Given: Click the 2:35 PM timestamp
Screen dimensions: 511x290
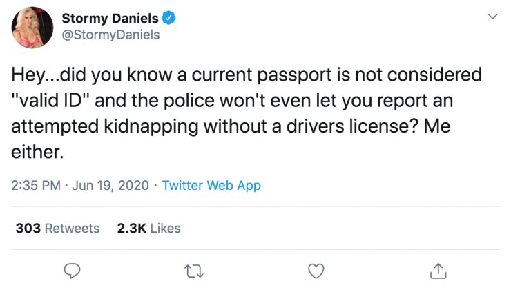Looking at the screenshot, I should [36, 186].
